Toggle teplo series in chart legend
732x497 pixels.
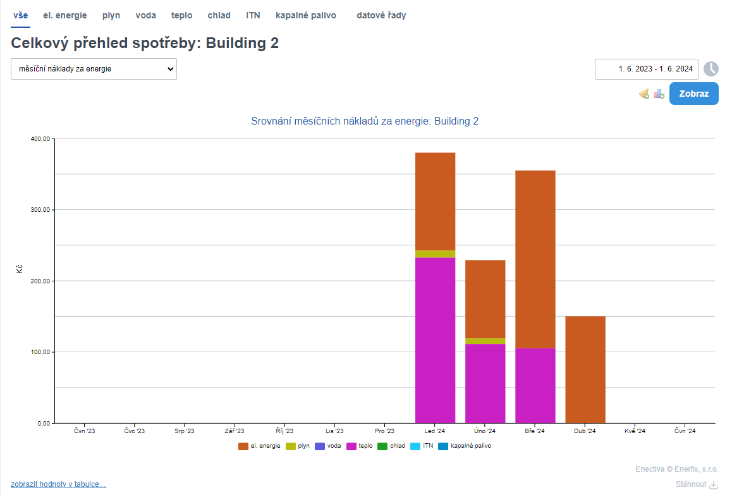point(360,446)
